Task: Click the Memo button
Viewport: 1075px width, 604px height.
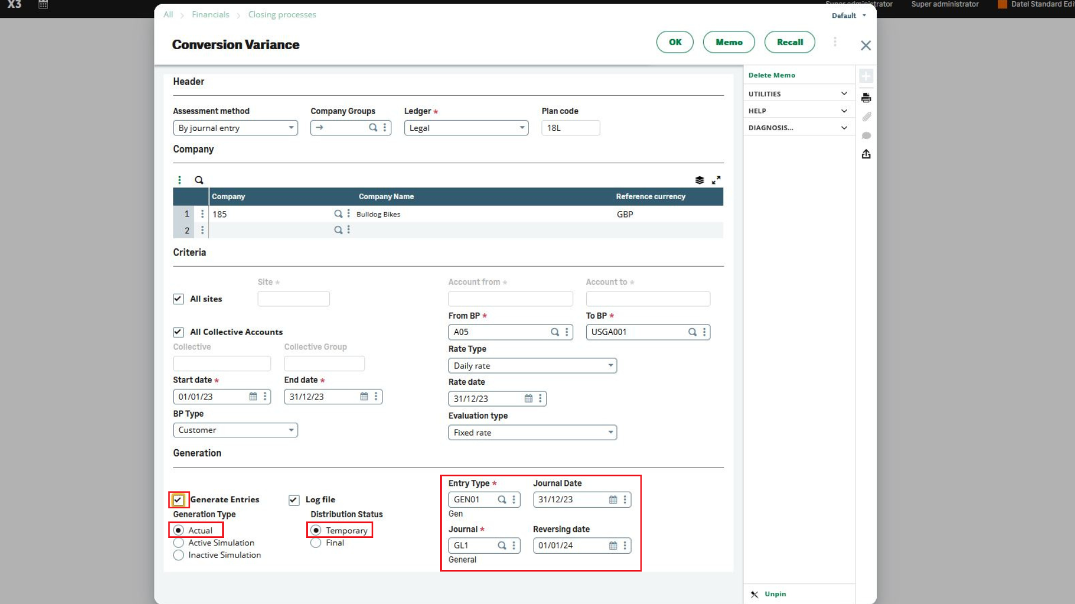Action: point(728,42)
